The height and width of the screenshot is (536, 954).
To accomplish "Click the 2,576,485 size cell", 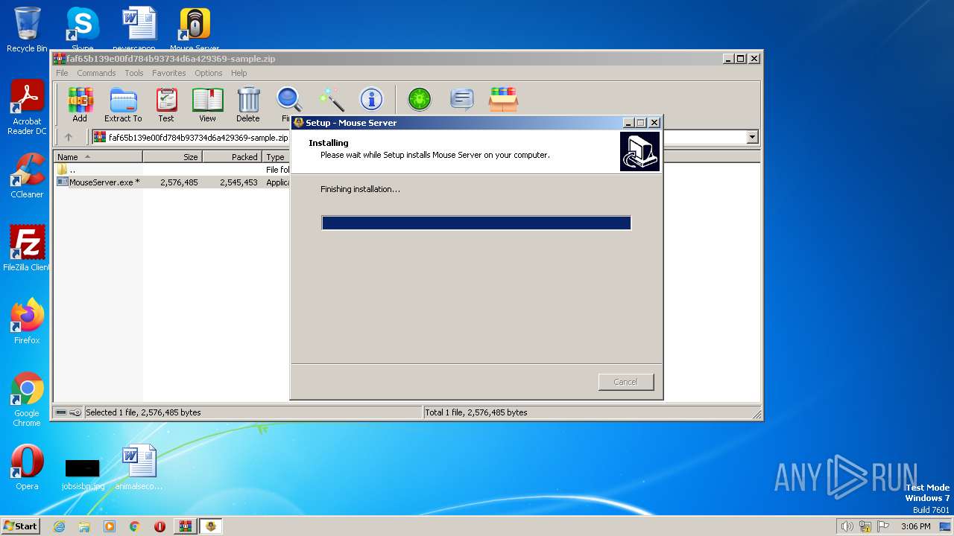I will pyautogui.click(x=179, y=182).
